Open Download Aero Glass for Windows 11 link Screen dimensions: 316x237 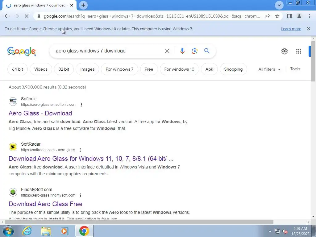[91, 159]
